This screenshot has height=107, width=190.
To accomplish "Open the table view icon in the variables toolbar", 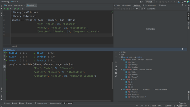I will (116, 73).
